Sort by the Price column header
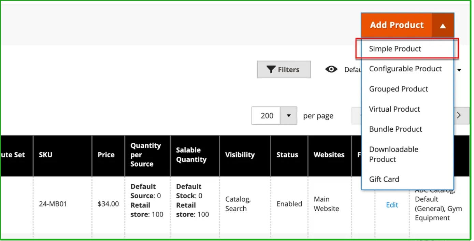This screenshot has width=474, height=241. click(106, 155)
